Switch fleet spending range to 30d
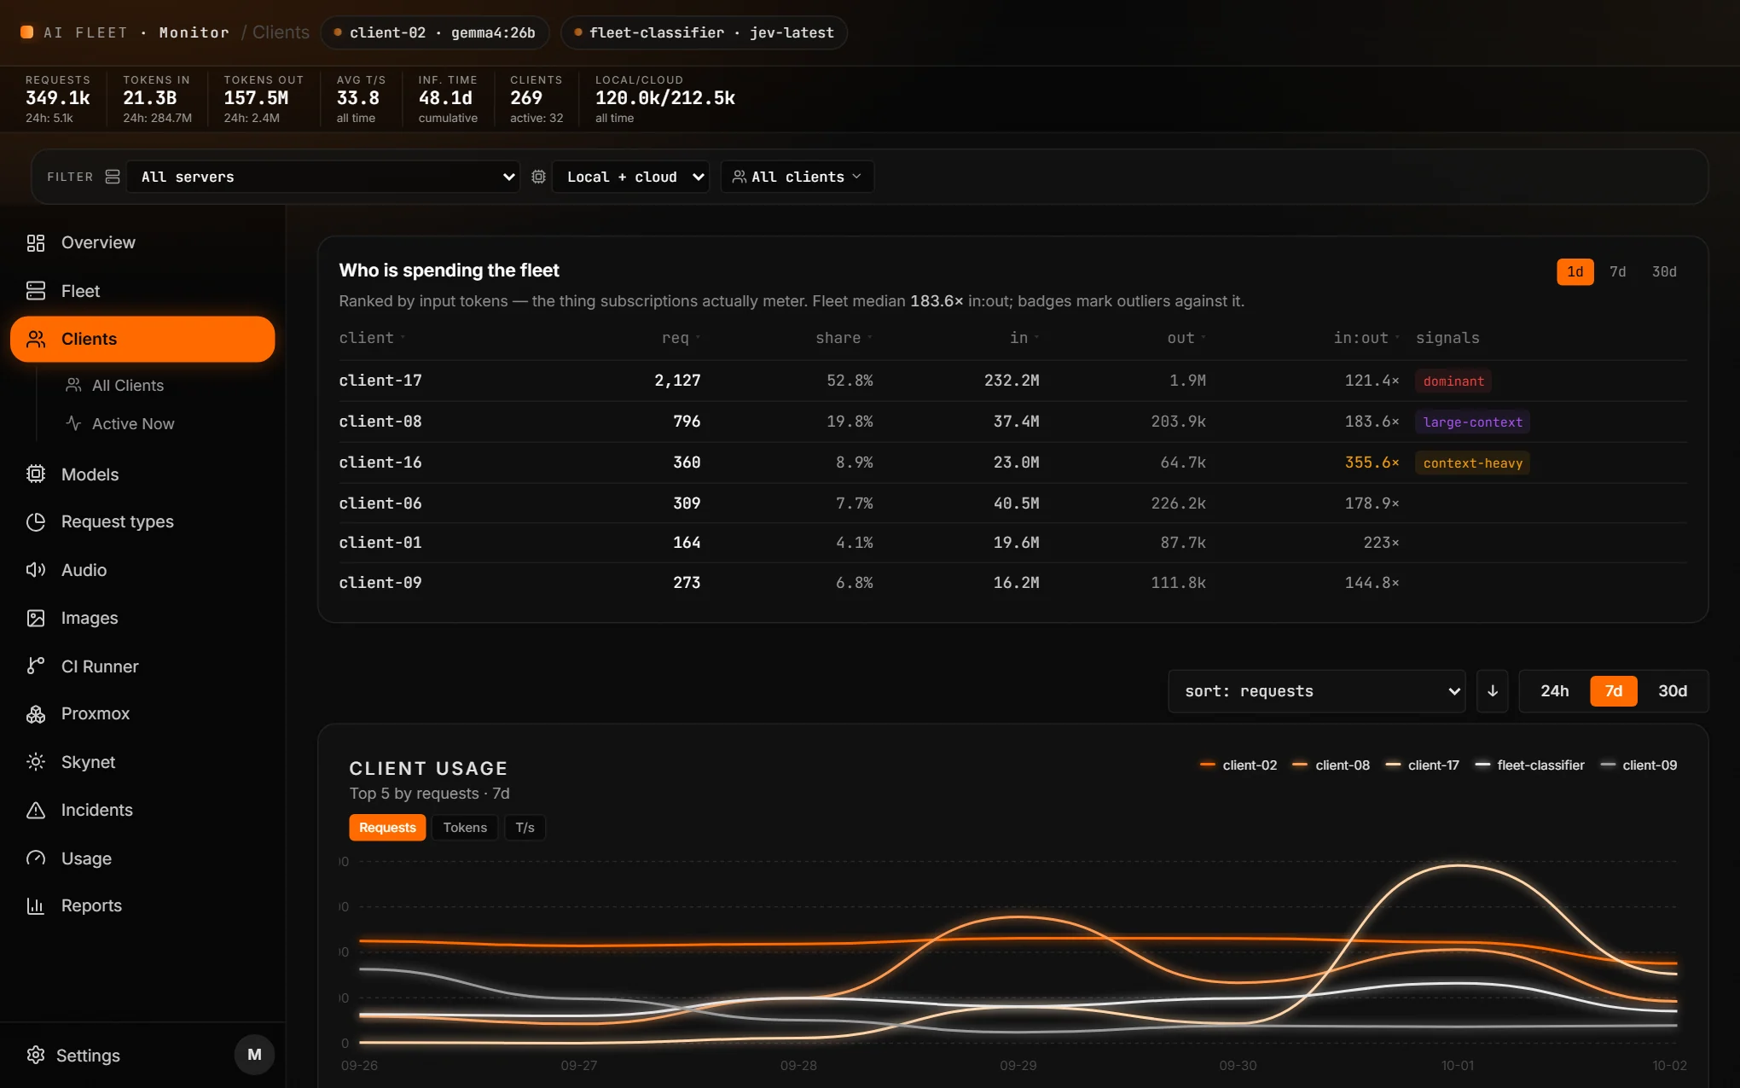The height and width of the screenshot is (1088, 1740). (1664, 271)
